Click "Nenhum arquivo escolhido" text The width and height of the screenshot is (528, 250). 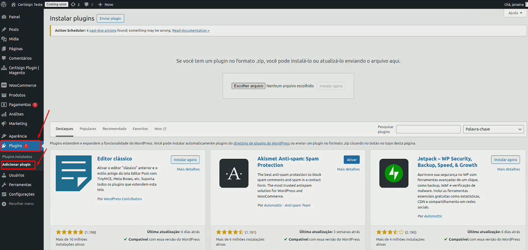[x=290, y=86]
